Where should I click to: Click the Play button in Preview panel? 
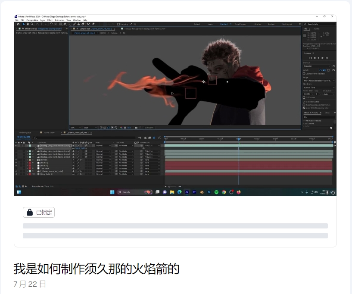pos(318,58)
